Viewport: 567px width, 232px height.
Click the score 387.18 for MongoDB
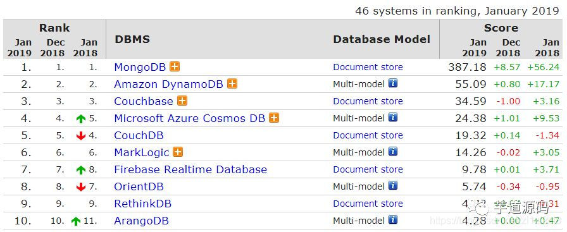[x=467, y=67]
